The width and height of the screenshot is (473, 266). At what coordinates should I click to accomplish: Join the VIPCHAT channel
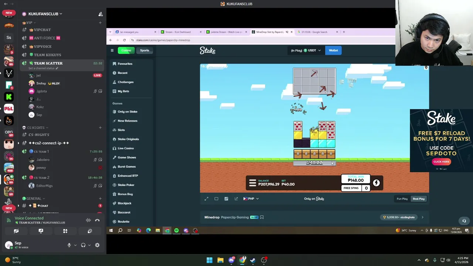pos(61,30)
